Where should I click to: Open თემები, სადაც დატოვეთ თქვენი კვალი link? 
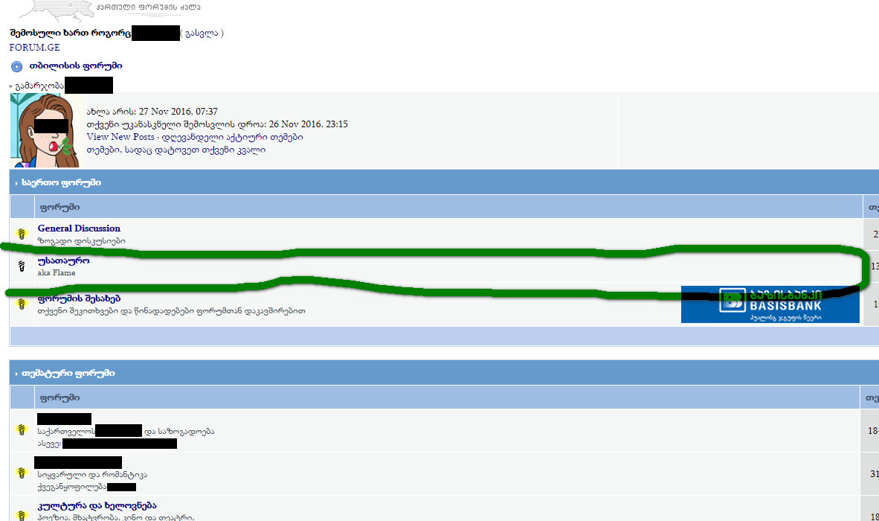(176, 150)
